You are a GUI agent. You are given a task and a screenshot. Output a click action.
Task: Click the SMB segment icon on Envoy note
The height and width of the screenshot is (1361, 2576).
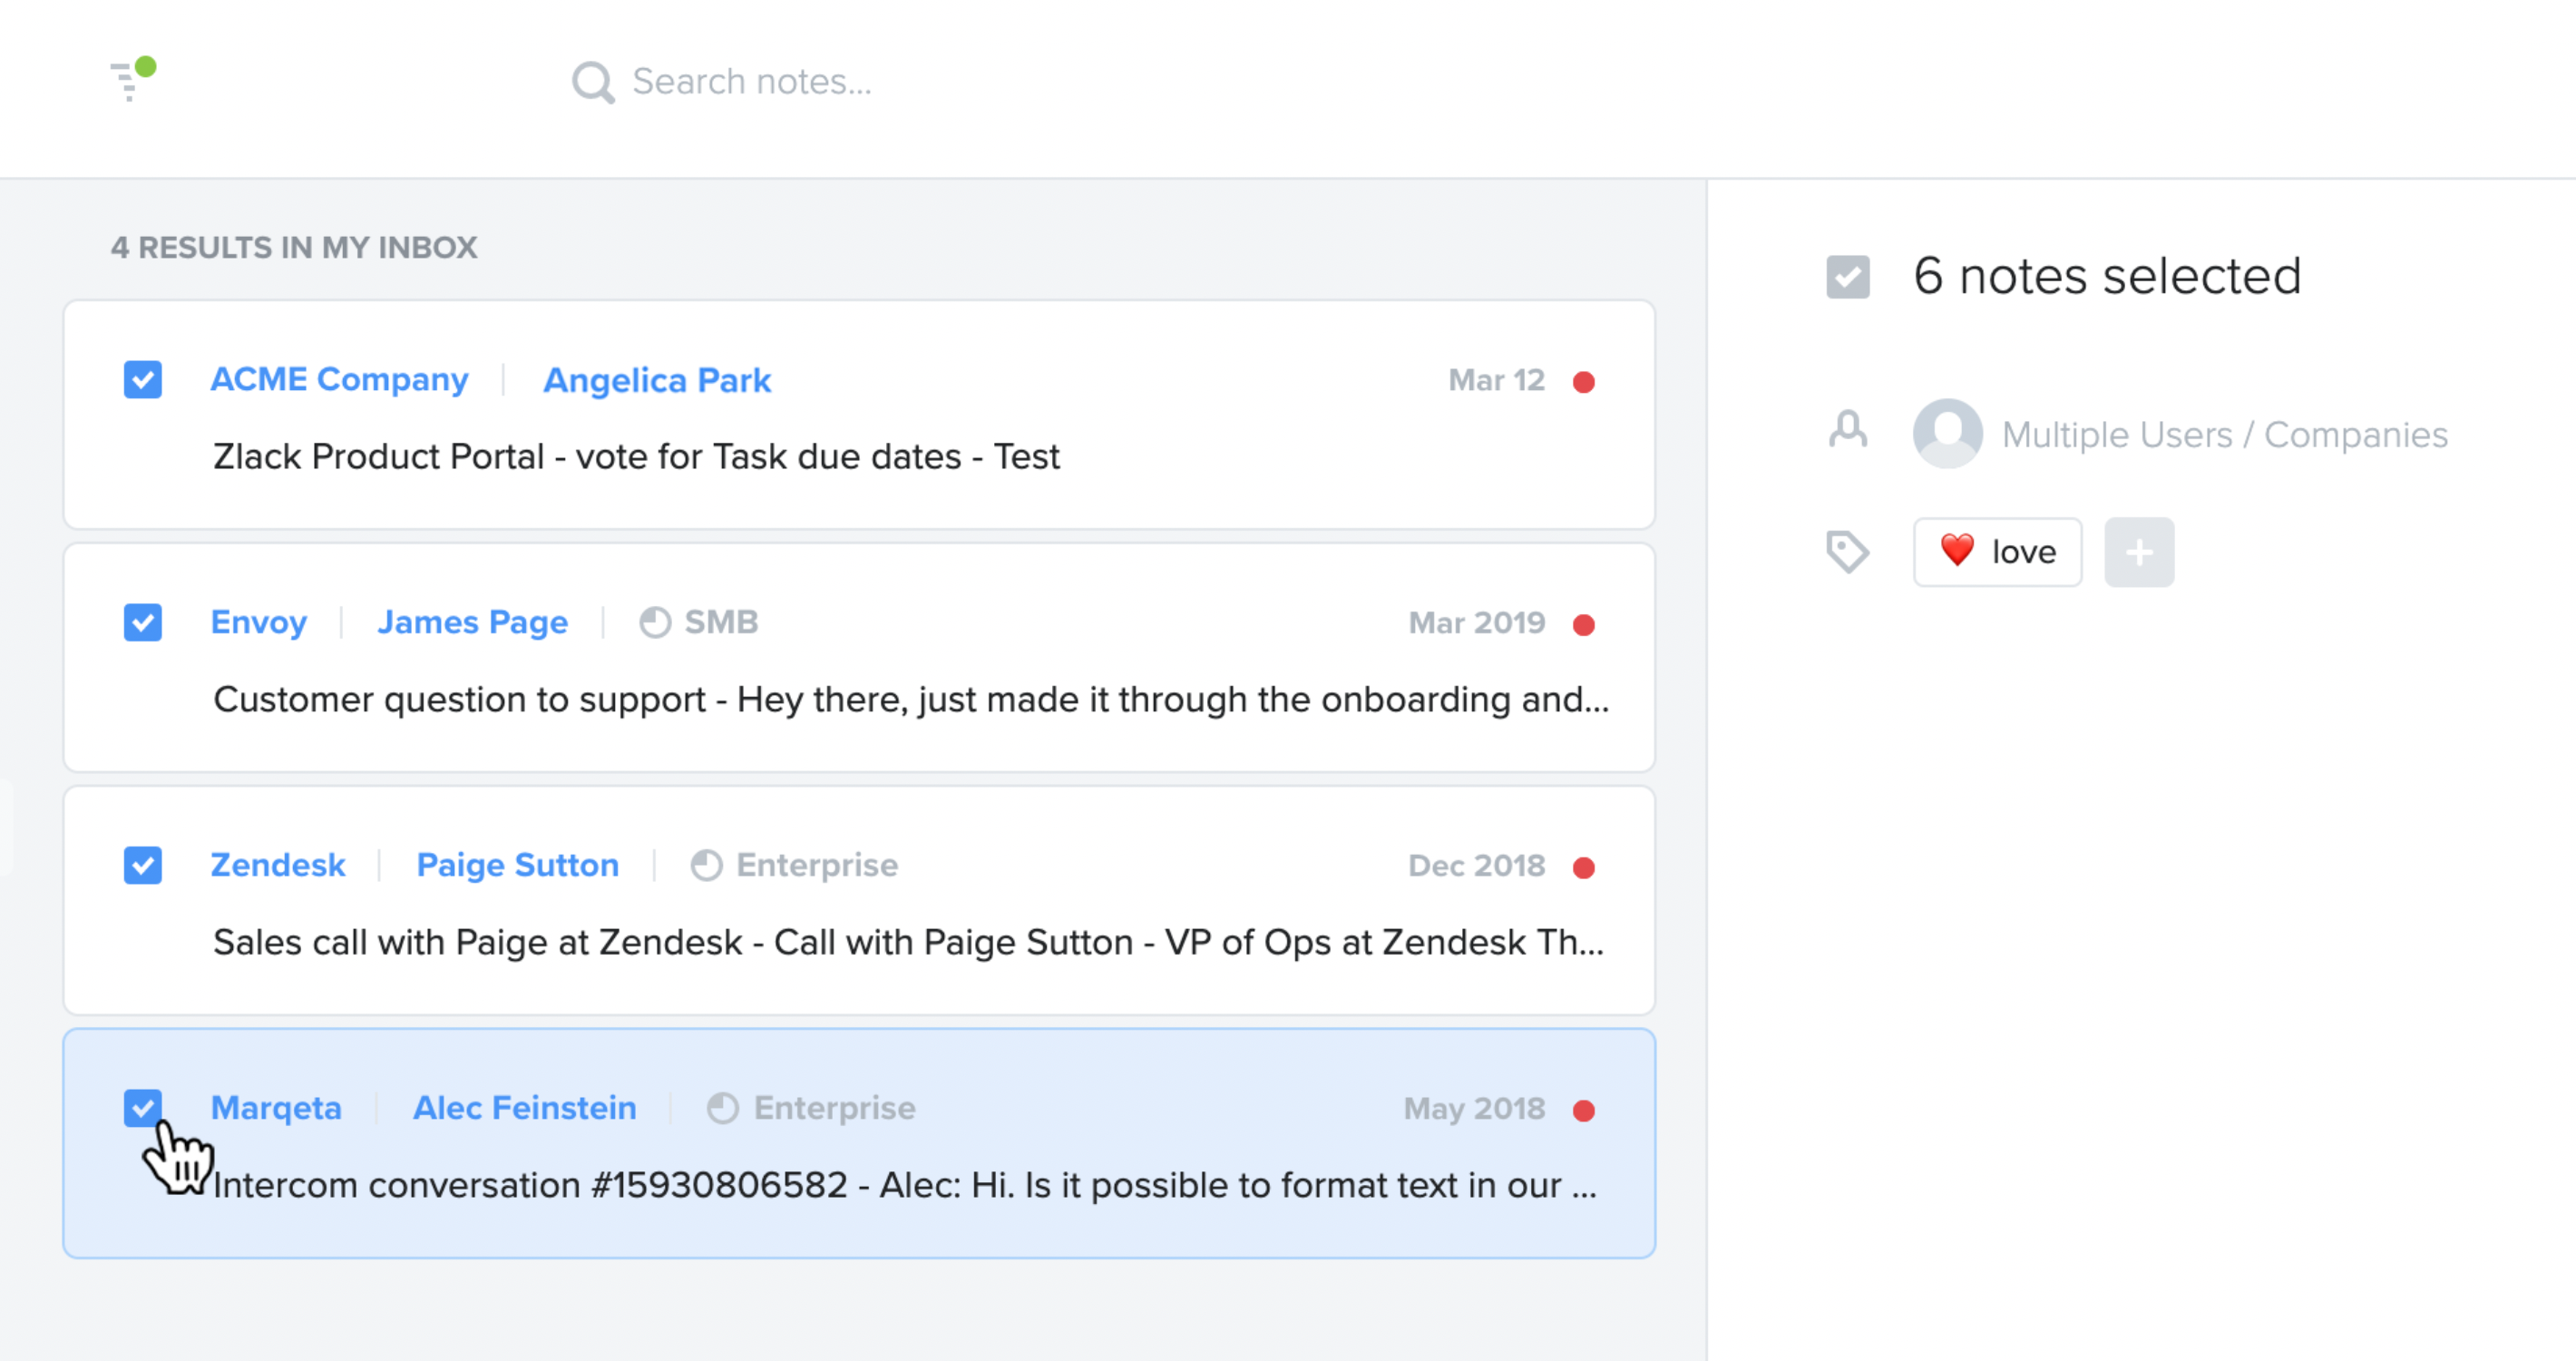(x=655, y=622)
